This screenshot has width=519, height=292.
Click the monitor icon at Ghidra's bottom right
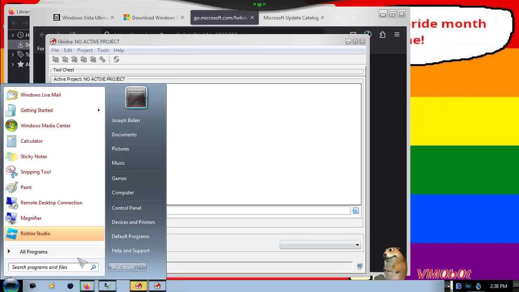click(360, 266)
